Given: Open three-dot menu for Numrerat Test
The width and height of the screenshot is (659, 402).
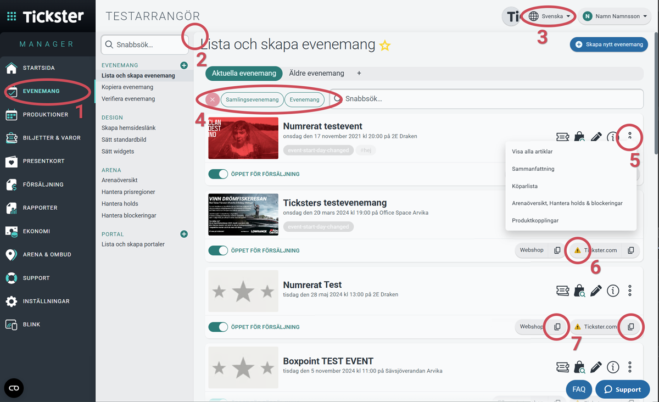Looking at the screenshot, I should click(x=630, y=291).
